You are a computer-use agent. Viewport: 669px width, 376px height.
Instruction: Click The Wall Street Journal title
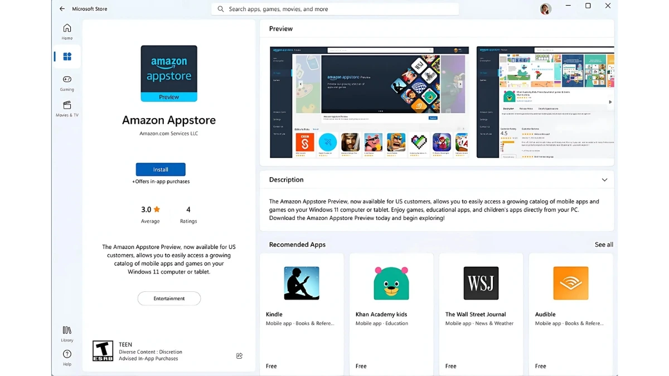[x=476, y=314]
